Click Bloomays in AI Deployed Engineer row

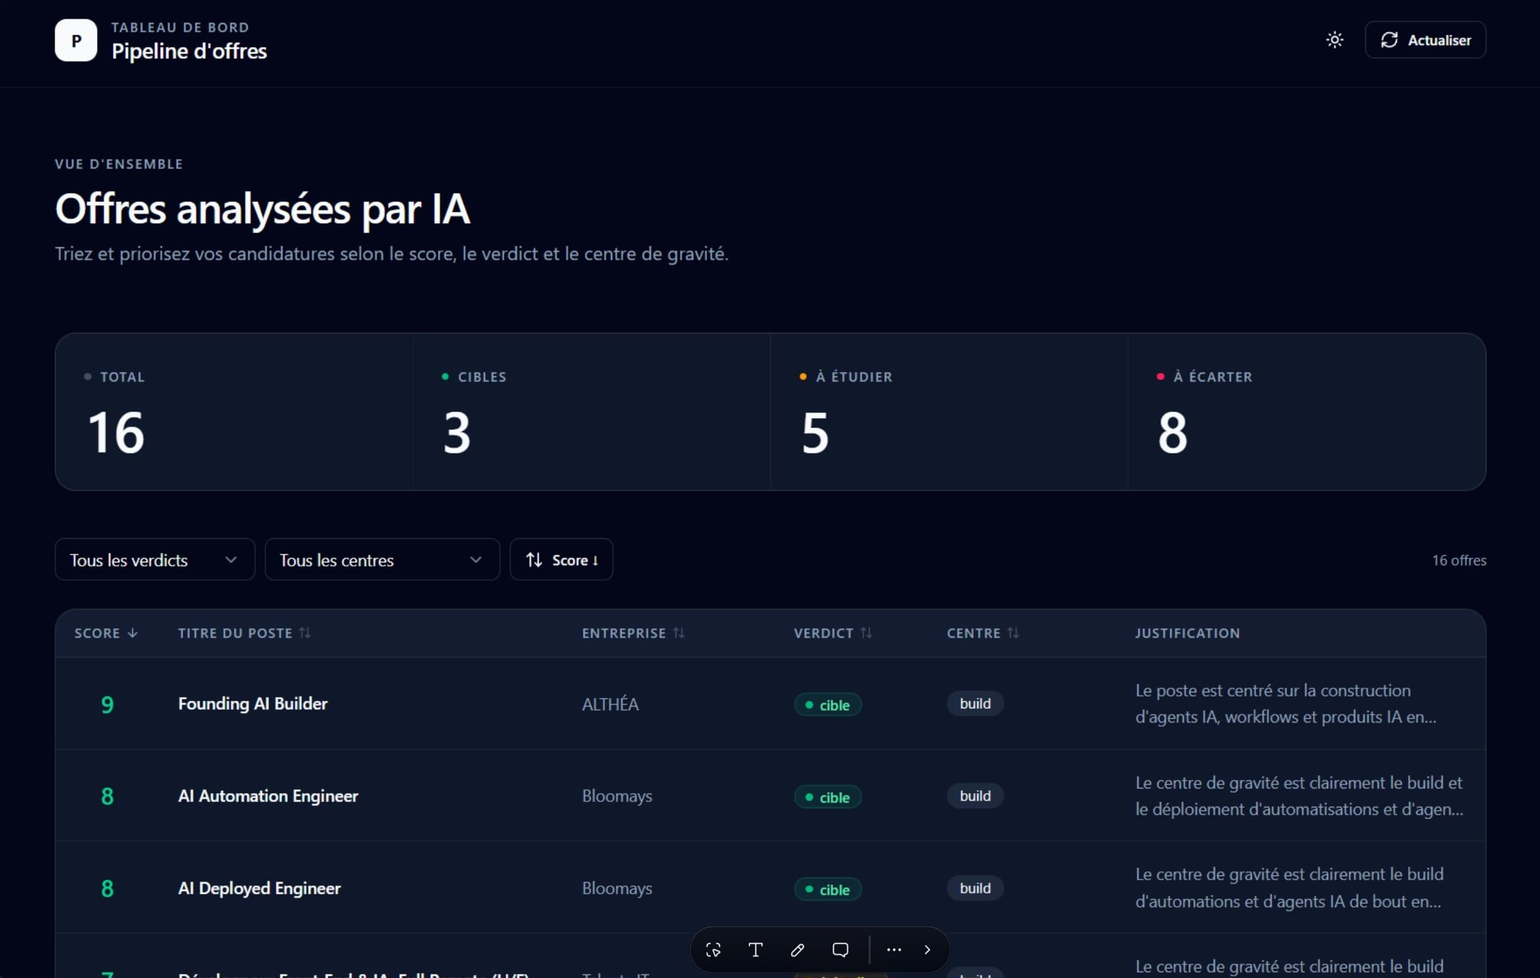[617, 889]
